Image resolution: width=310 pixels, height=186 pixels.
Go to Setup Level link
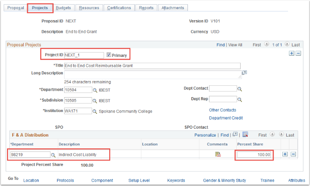tap(139, 180)
